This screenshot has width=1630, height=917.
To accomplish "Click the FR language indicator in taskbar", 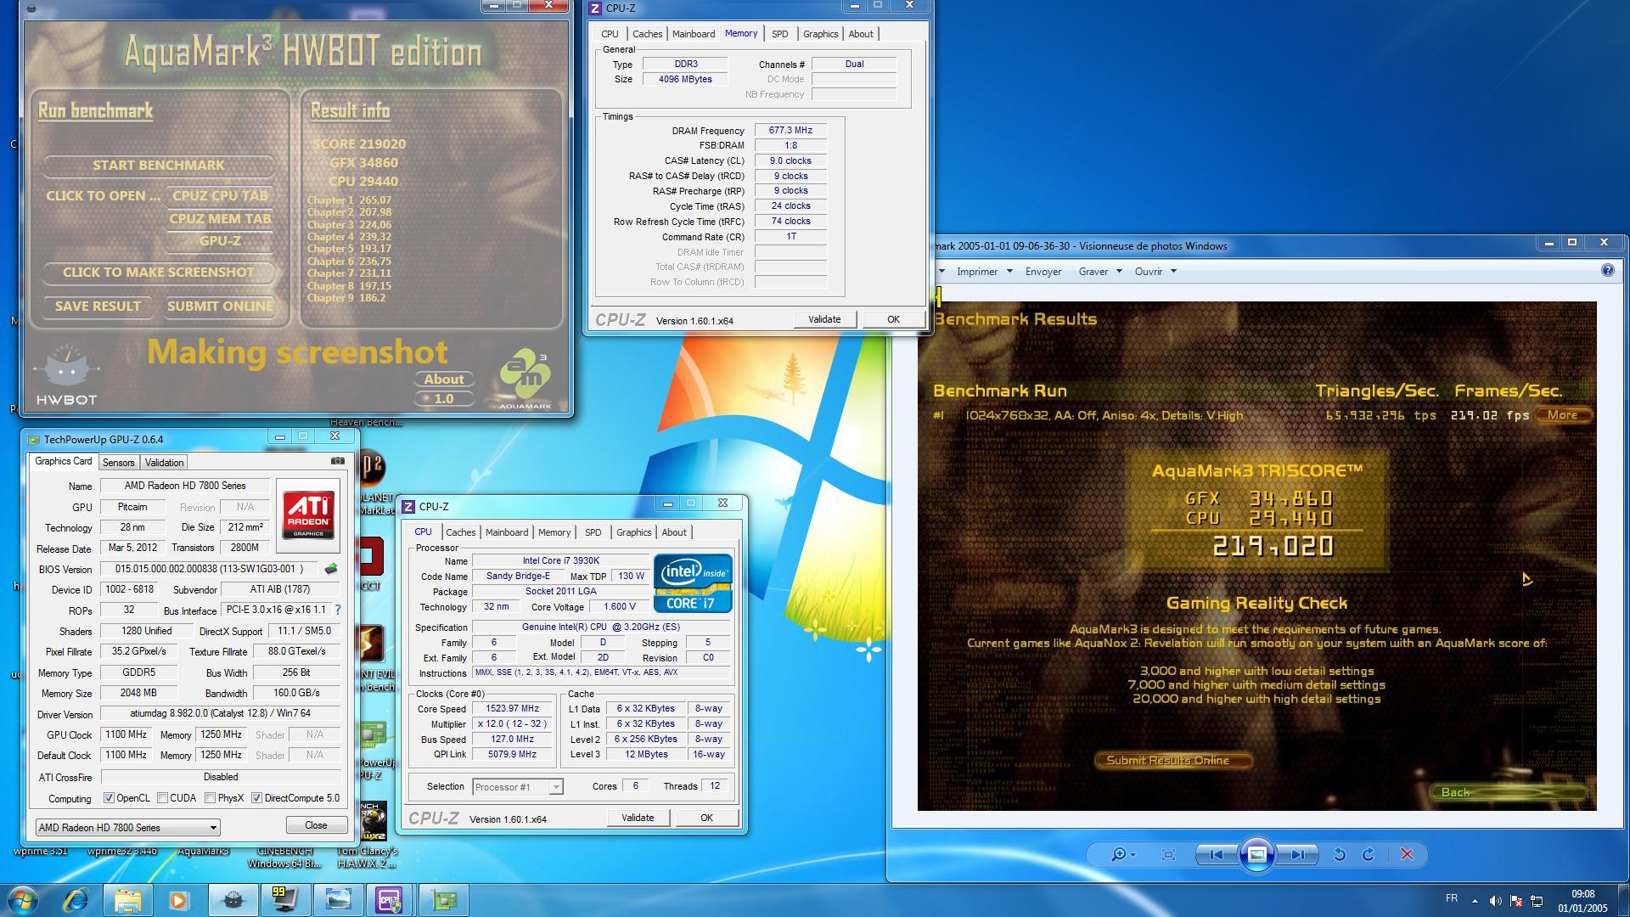I will coord(1451,898).
